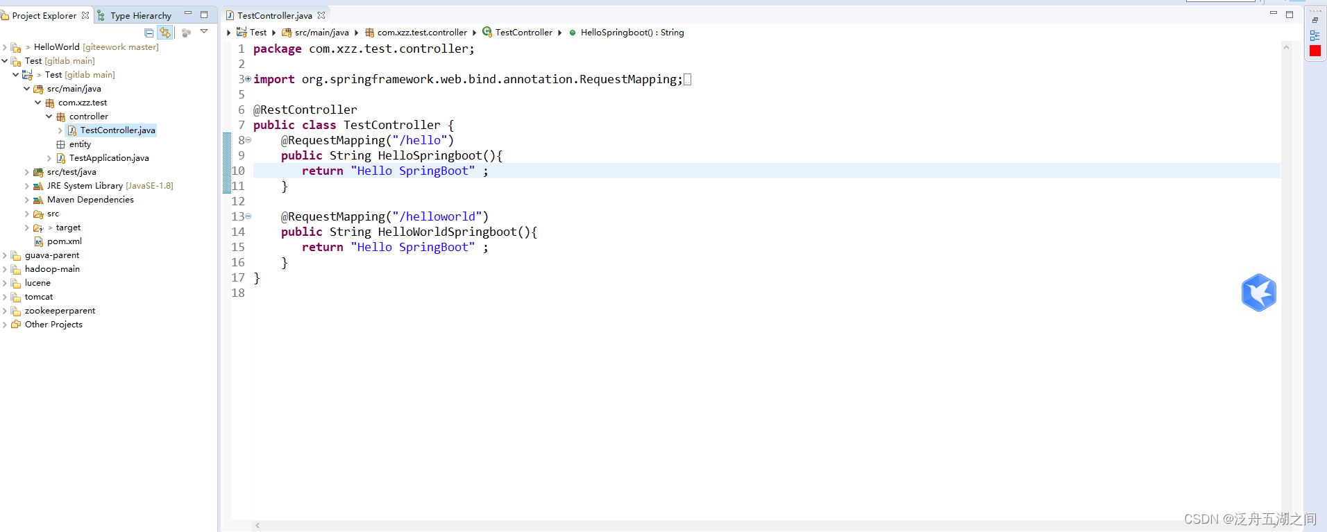Click the hadoop-main project icon
Image resolution: width=1327 pixels, height=532 pixels.
pyautogui.click(x=16, y=269)
